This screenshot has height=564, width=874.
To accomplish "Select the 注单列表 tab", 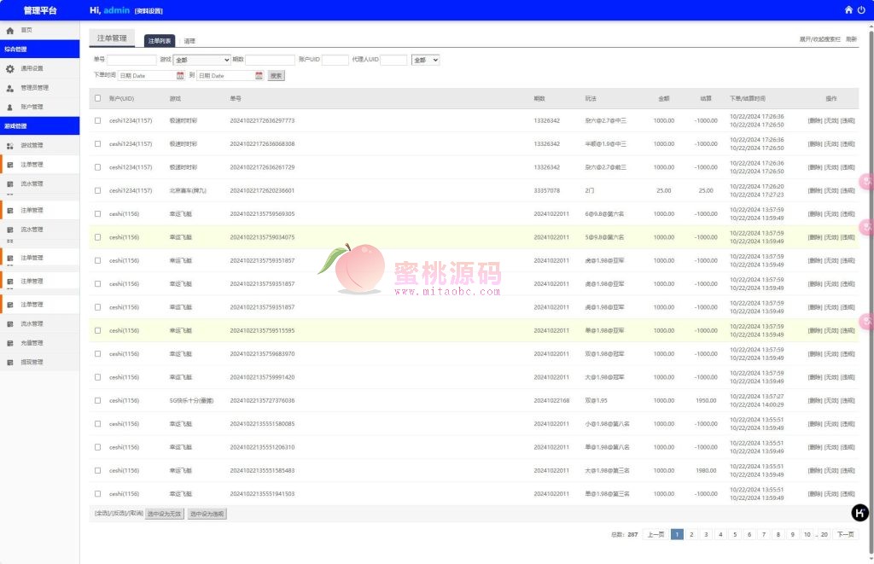I will click(x=159, y=41).
